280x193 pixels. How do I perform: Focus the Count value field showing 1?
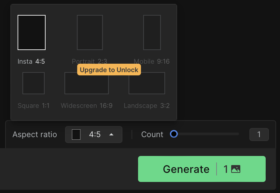tap(259, 135)
